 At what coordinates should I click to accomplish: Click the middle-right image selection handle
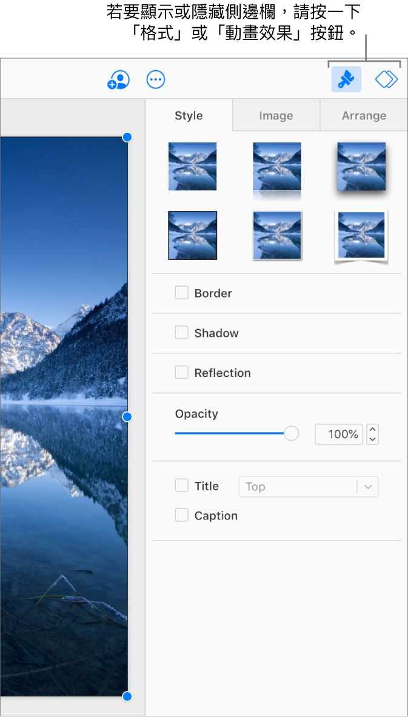128,416
